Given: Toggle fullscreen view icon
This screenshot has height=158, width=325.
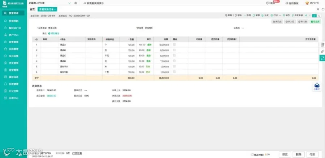Looking at the screenshot, I should pyautogui.click(x=323, y=9).
